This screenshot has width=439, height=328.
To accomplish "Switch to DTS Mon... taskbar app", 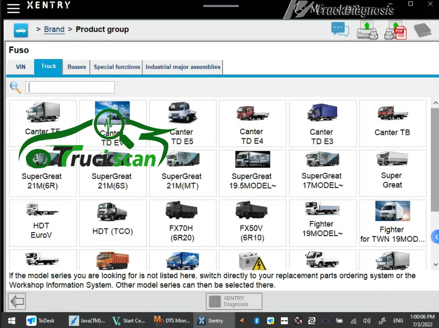I will 172,321.
